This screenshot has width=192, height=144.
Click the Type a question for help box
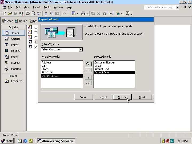(x=160, y=7)
